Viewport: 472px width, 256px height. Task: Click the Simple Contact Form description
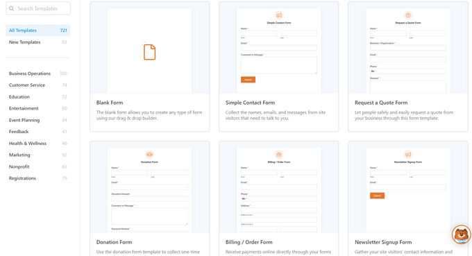tap(276, 115)
